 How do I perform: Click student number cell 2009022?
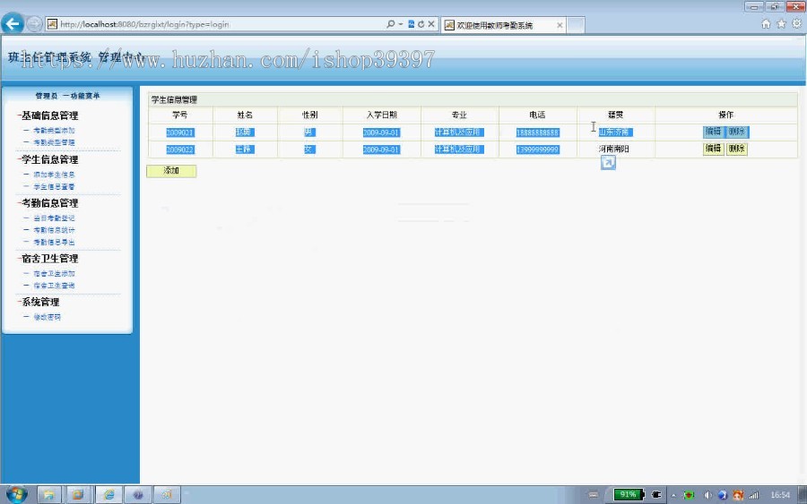click(179, 149)
